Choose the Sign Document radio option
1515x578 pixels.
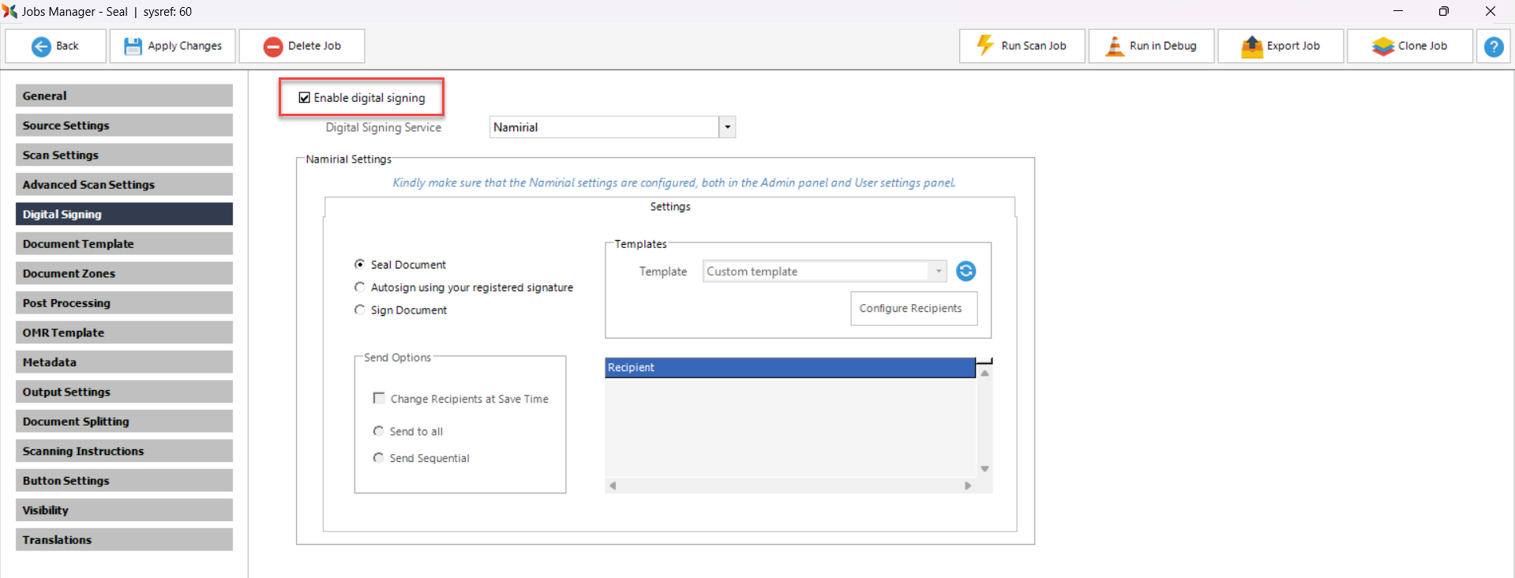coord(360,310)
